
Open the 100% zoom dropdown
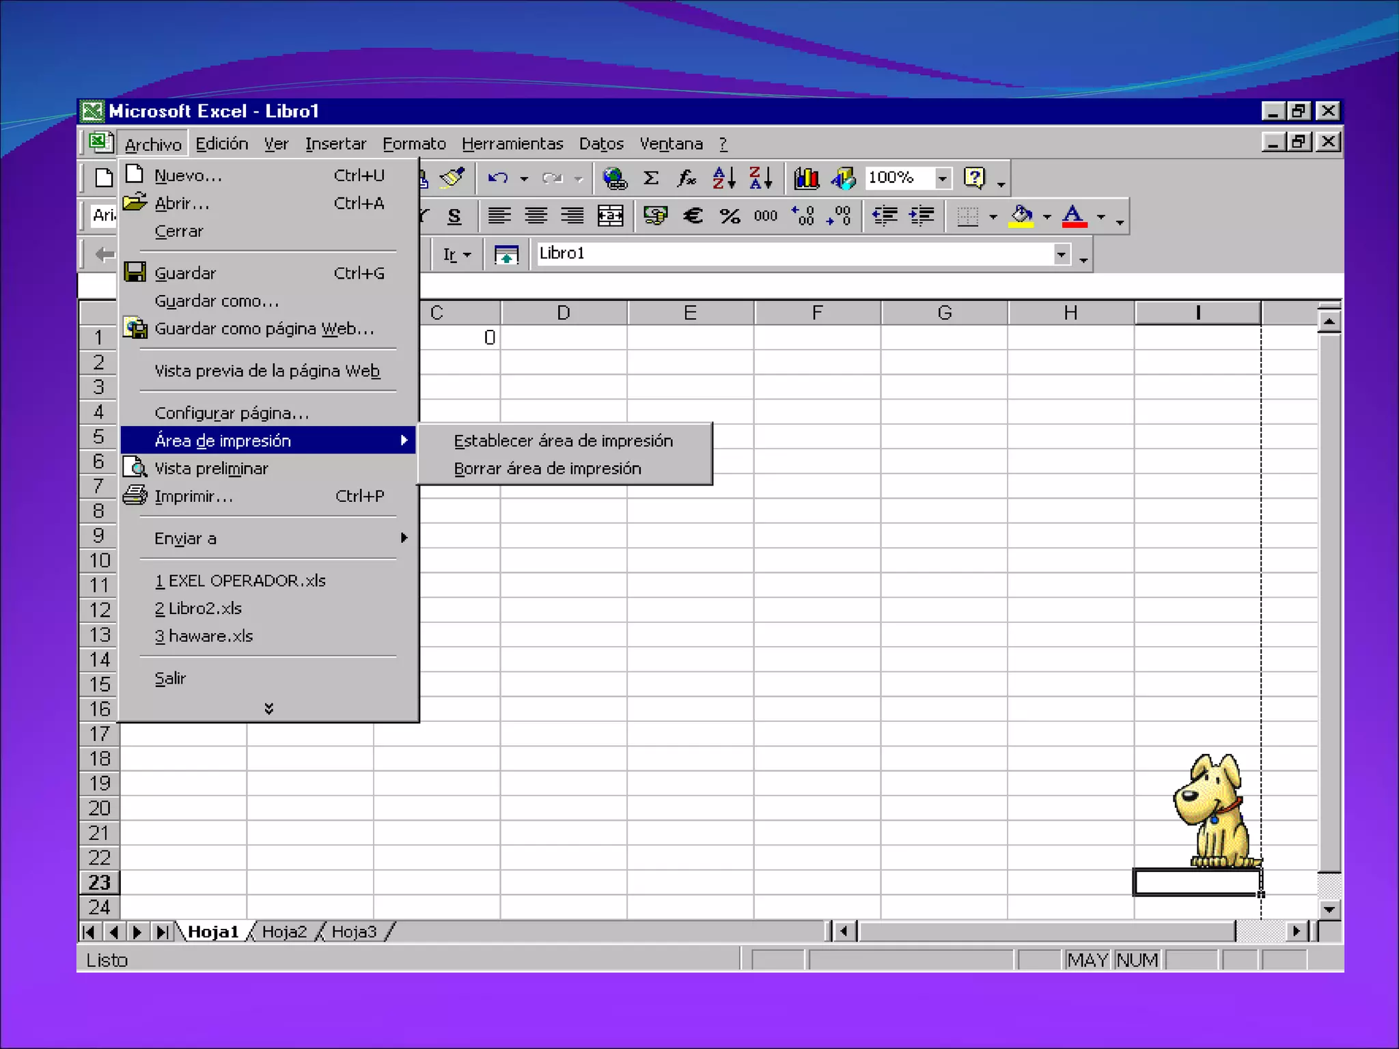(x=943, y=178)
